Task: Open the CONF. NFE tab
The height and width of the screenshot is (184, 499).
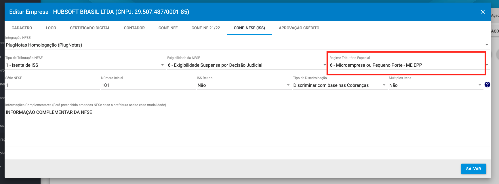Action: (x=168, y=28)
